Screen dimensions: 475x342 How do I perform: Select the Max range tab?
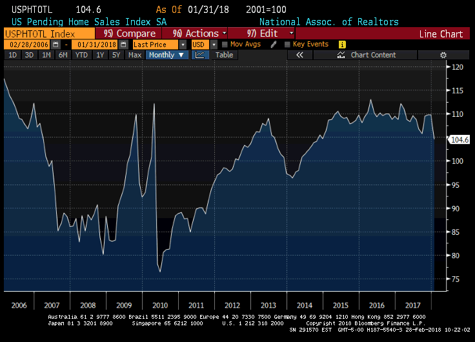135,55
